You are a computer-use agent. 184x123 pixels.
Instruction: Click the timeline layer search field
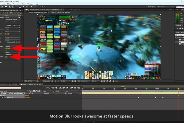tap(10, 88)
